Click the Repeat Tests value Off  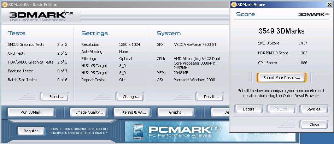click(122, 80)
